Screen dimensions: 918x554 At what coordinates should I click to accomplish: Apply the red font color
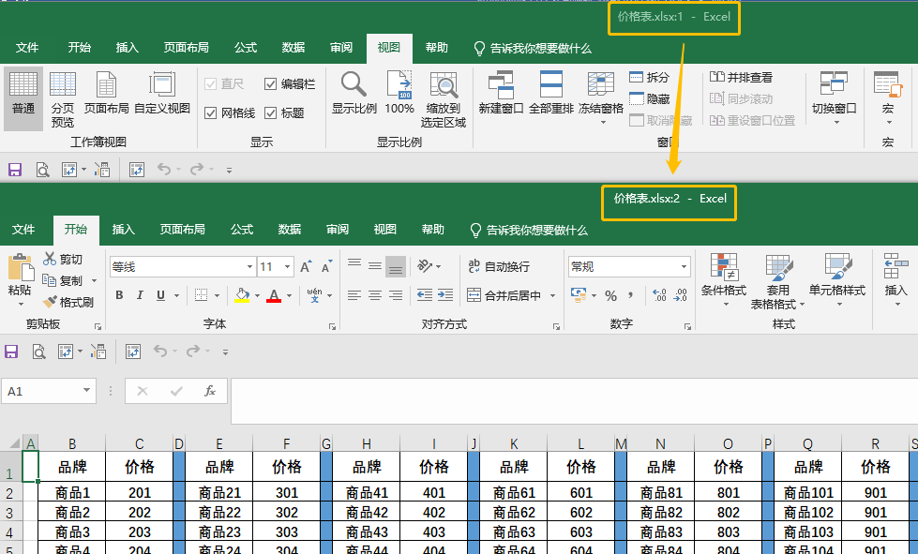coord(274,295)
